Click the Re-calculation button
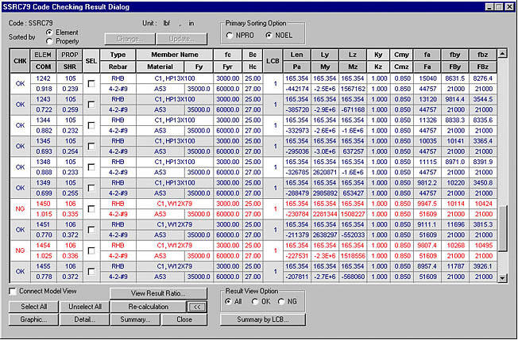Viewport: 518px width, 340px height. pos(148,306)
